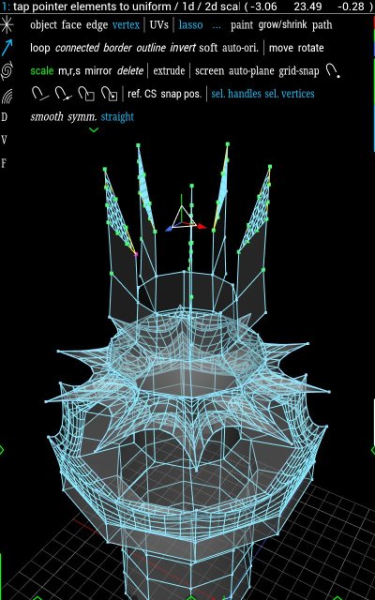
Task: Tap the 3D transform gizmo in viewport
Action: (x=186, y=218)
